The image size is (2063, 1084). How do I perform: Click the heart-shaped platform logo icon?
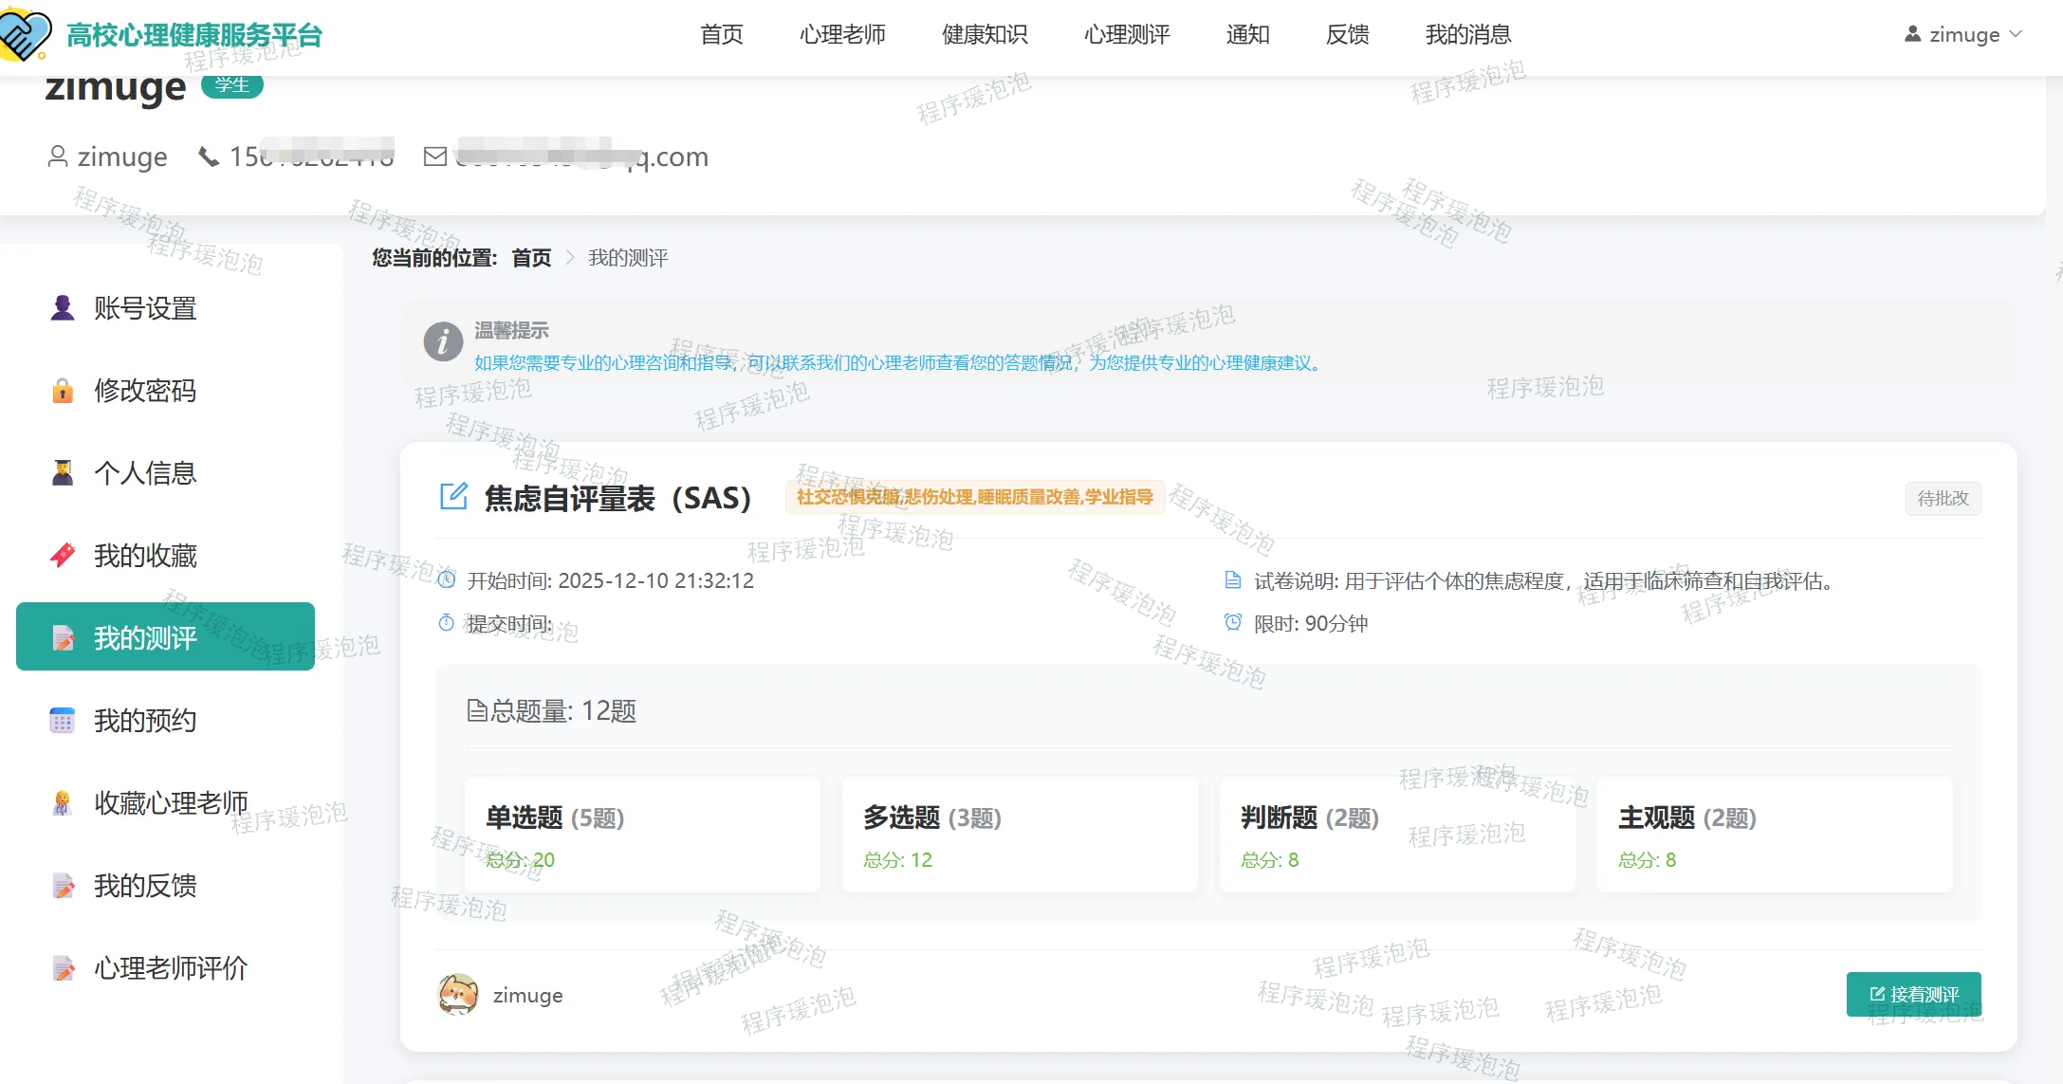pyautogui.click(x=26, y=33)
